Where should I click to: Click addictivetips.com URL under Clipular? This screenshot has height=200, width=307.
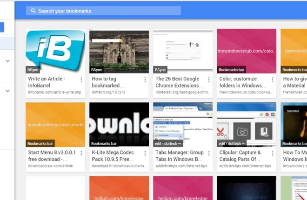245,166
